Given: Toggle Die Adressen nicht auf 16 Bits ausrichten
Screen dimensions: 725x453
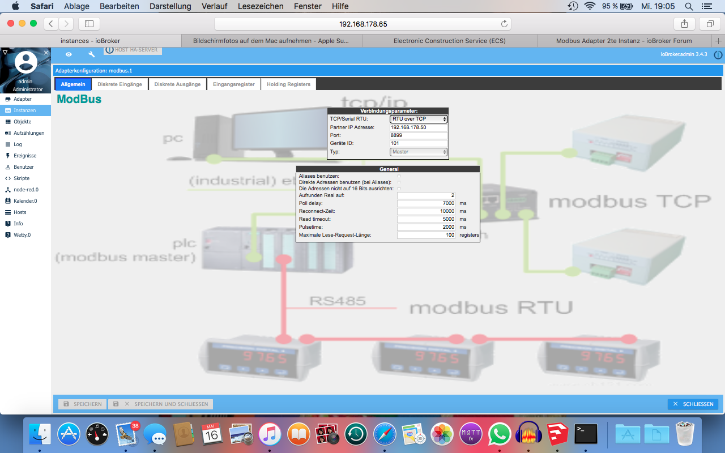Looking at the screenshot, I should 399,190.
